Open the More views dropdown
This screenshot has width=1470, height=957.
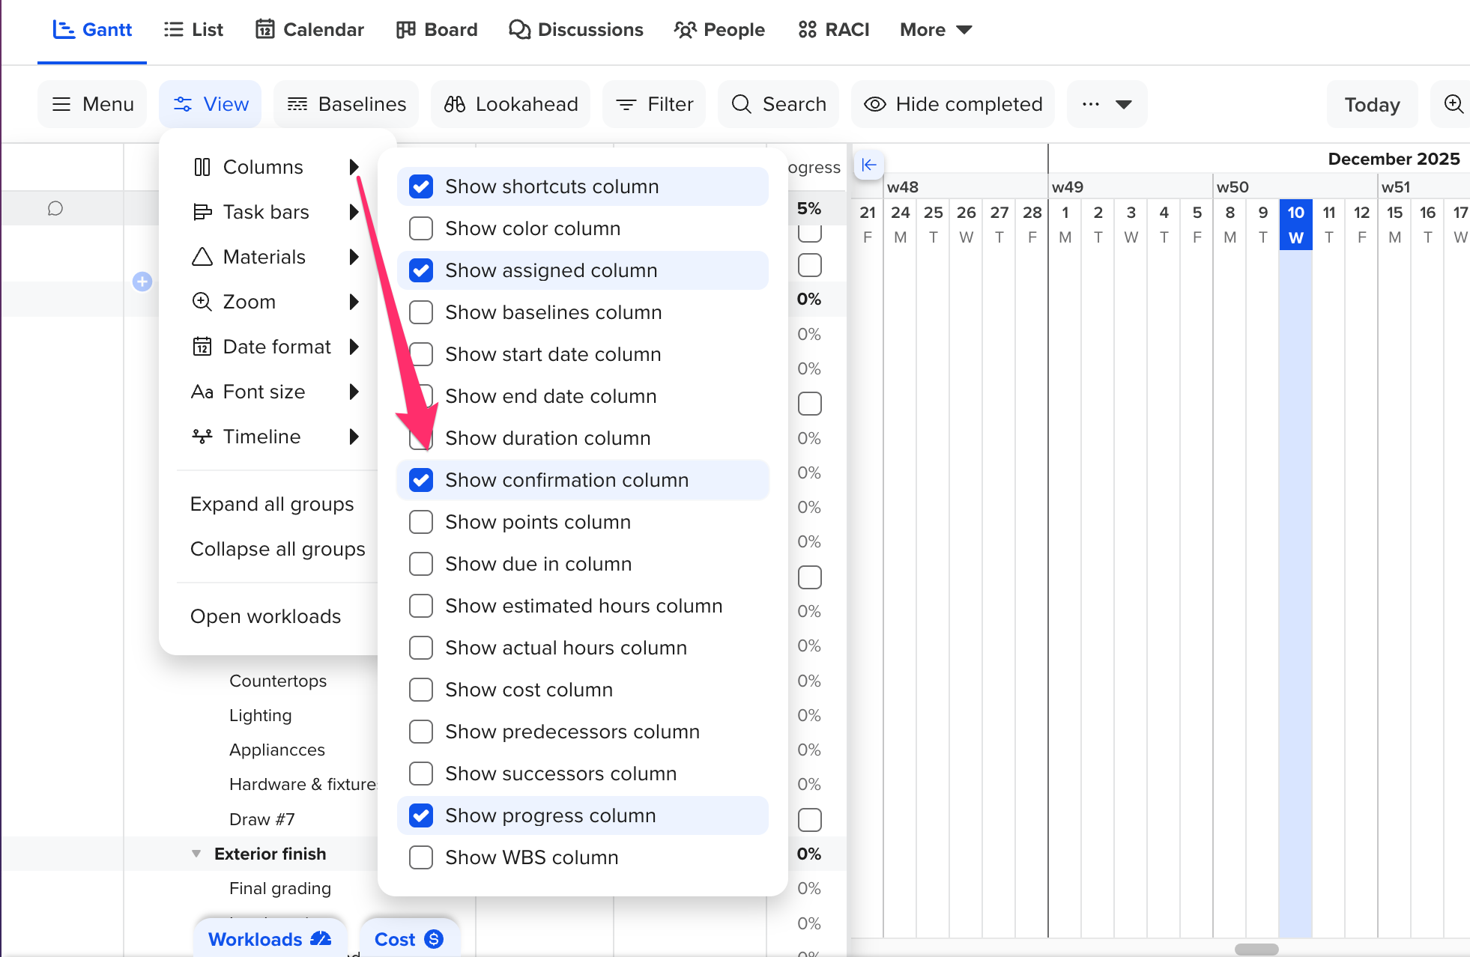tap(936, 30)
